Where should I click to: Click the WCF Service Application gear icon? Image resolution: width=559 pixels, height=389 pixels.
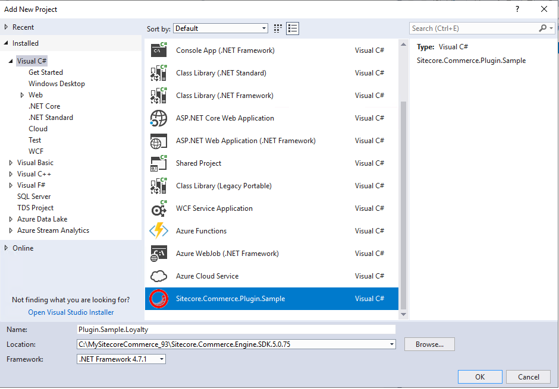pyautogui.click(x=159, y=208)
